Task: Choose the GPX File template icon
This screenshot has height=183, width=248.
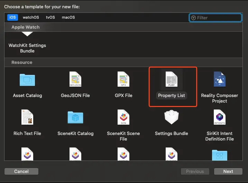Action: point(123,79)
